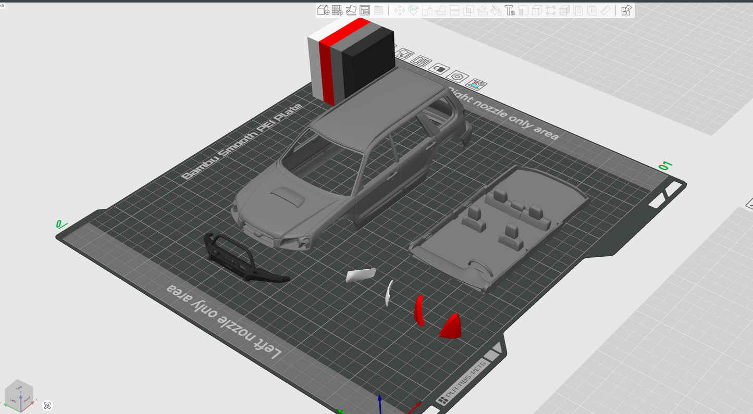Click the plate arrange icon

(422, 61)
